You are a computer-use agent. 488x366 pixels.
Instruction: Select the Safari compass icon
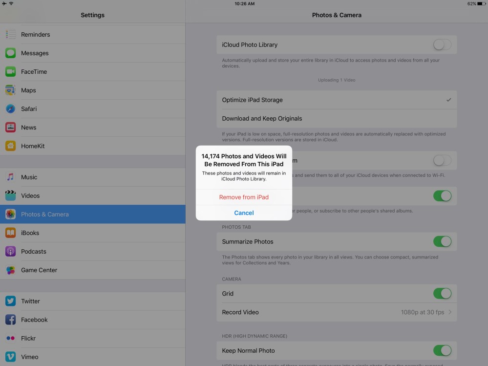pos(10,109)
